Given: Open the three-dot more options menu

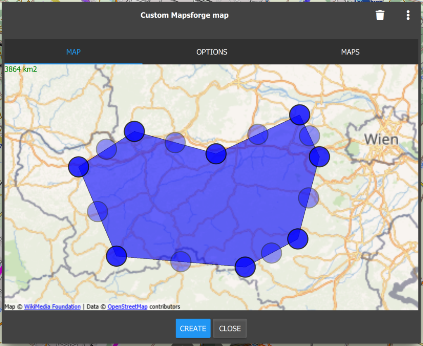Looking at the screenshot, I should (x=408, y=16).
